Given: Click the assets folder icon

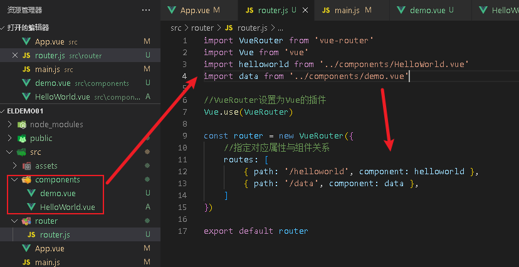Looking at the screenshot, I should click(x=27, y=166).
